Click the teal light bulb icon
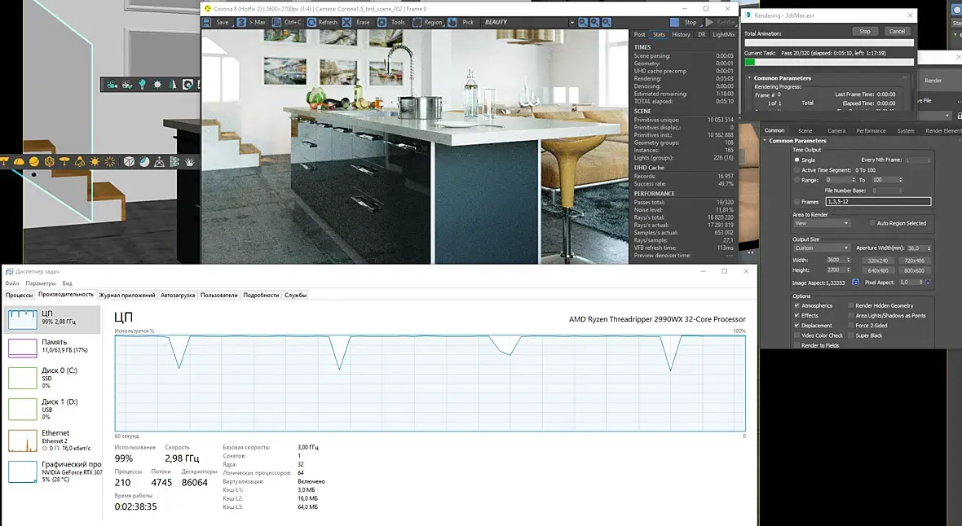The width and height of the screenshot is (962, 526). click(143, 85)
